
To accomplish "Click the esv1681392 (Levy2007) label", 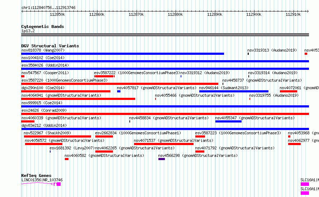I will pyautogui.click(x=72, y=148).
